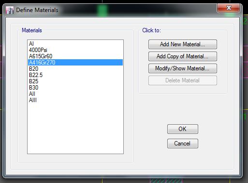248x183 pixels.
Task: Click Add Copy of Material button
Action: pos(183,56)
